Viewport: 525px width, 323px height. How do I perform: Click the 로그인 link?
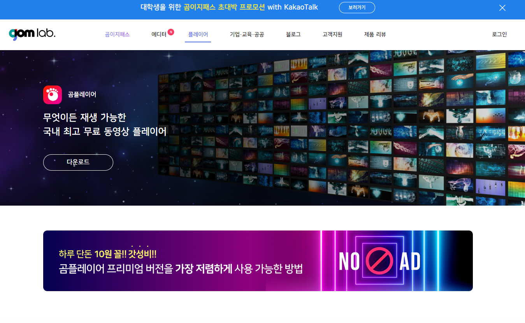499,34
